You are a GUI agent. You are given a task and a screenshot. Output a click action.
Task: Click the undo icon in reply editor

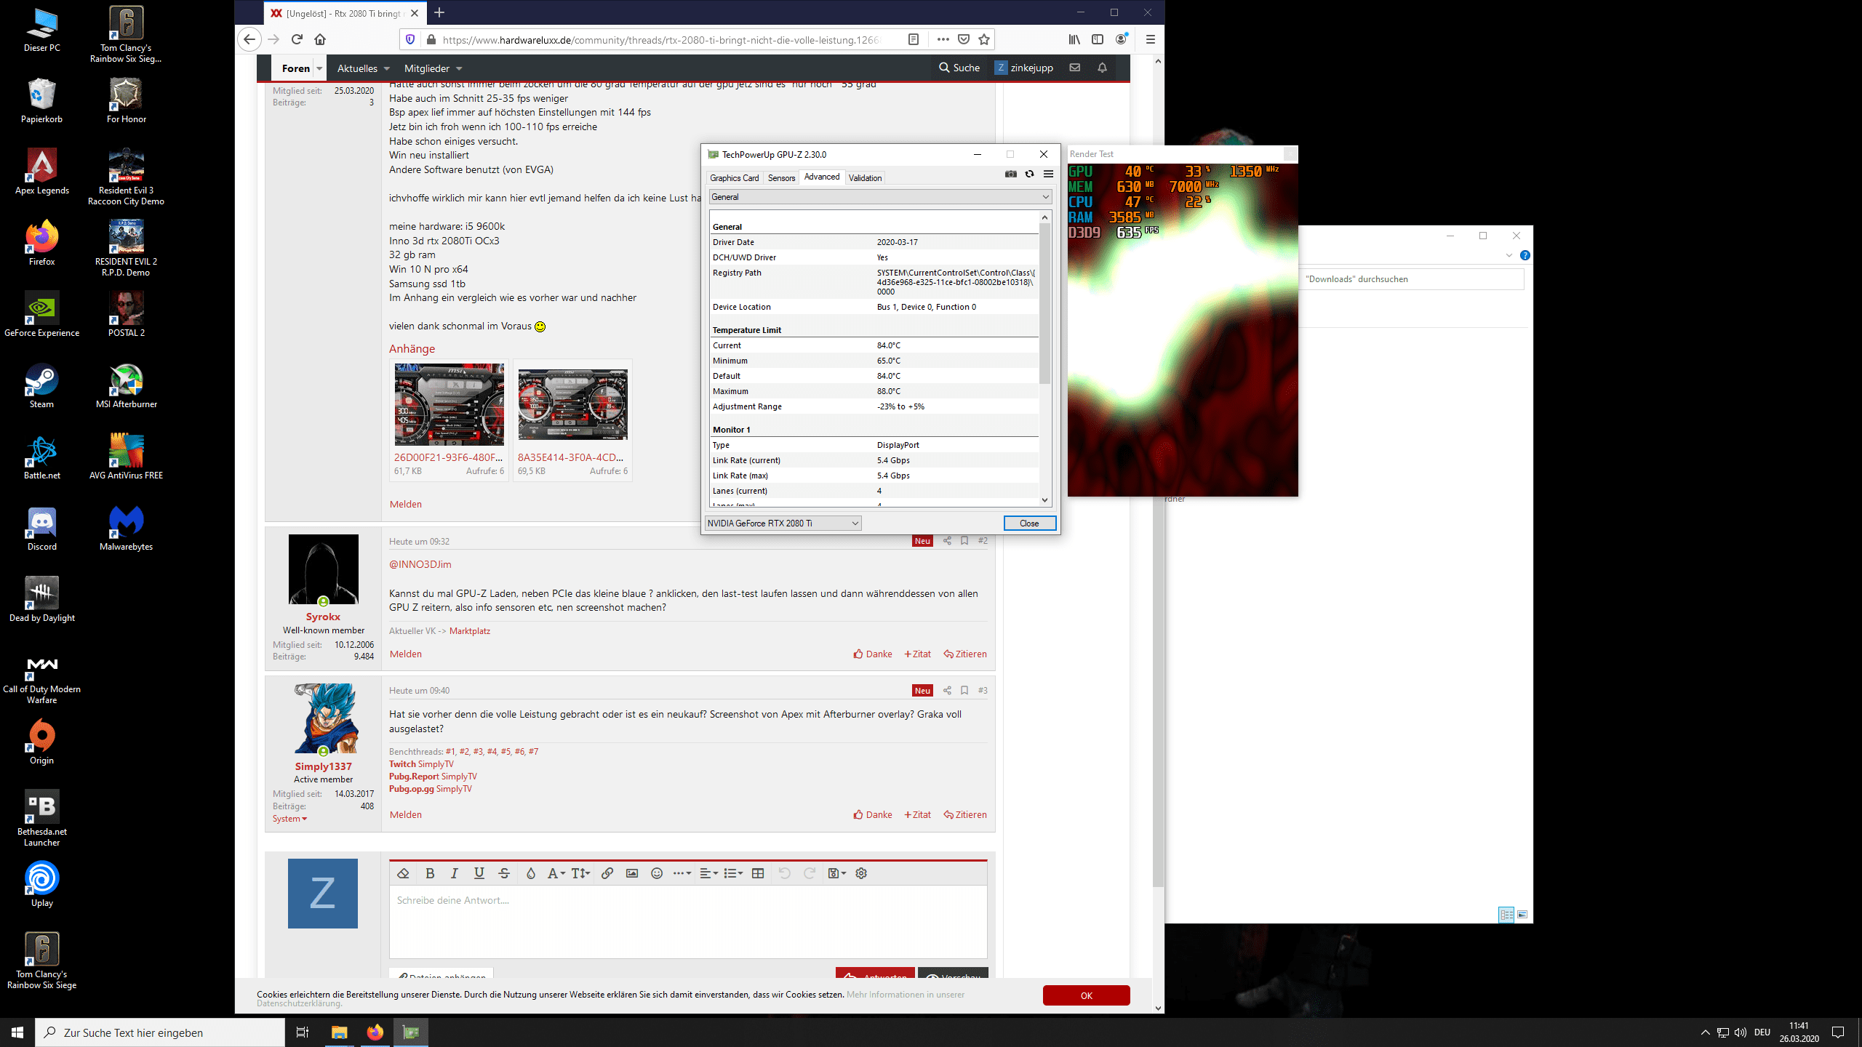[784, 873]
